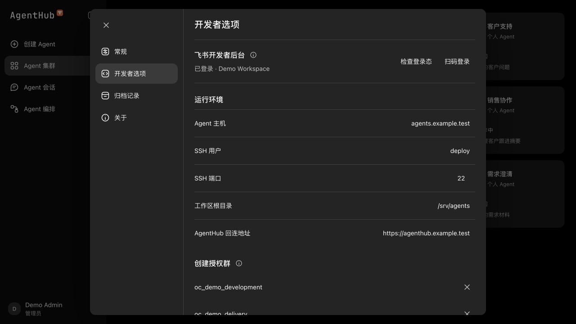
Task: Click the Agent 会话 chat icon
Action: 14,87
